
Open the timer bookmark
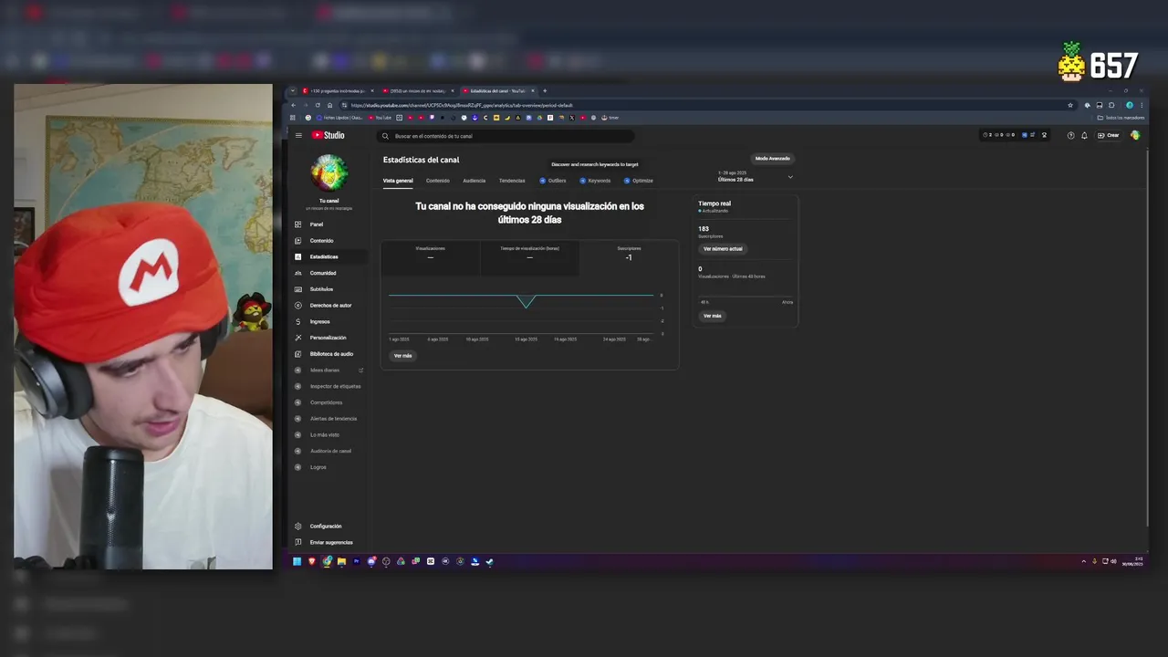[610, 118]
